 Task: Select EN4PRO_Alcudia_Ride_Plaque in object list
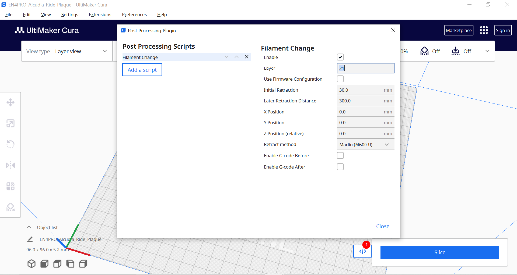click(x=71, y=239)
